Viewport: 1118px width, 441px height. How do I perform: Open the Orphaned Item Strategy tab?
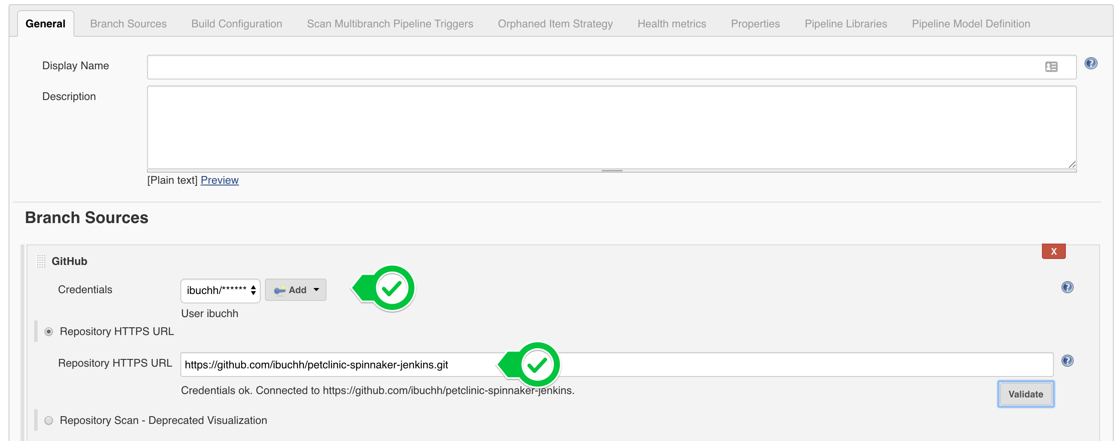click(555, 24)
